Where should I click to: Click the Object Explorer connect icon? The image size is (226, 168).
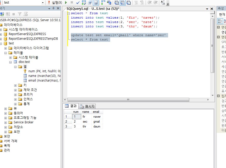(2, 14)
